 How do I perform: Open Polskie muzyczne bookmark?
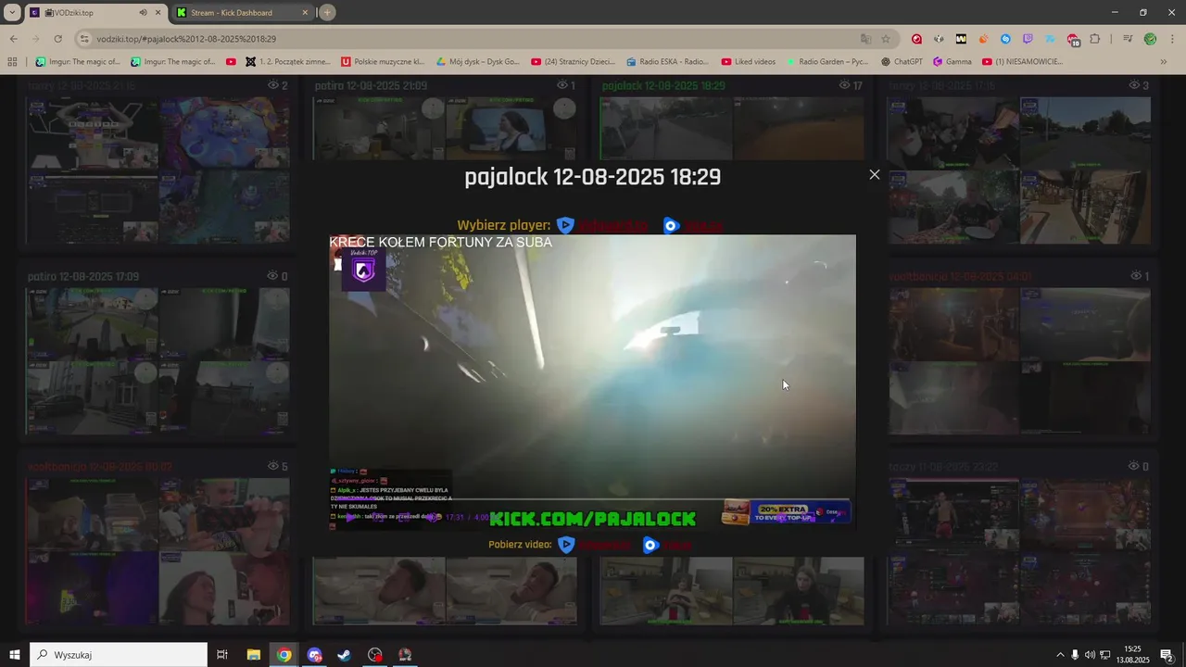pyautogui.click(x=383, y=62)
